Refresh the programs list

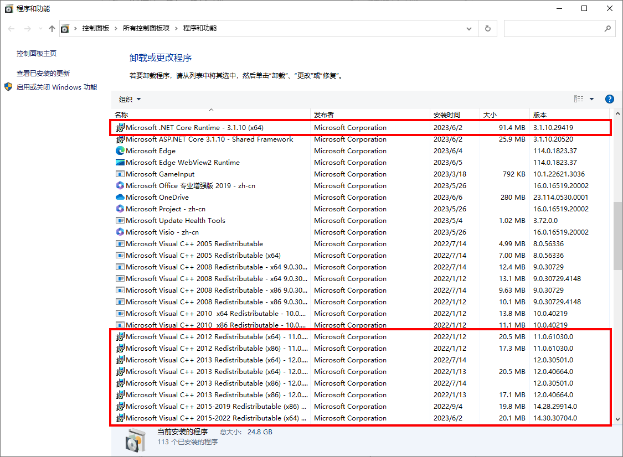488,29
